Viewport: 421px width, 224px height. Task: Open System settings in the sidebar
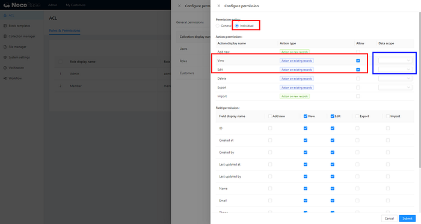22,57
